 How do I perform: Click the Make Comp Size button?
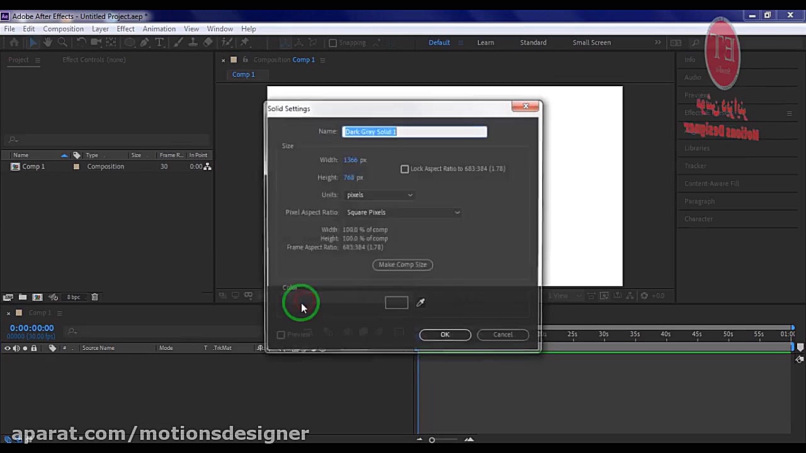point(402,265)
